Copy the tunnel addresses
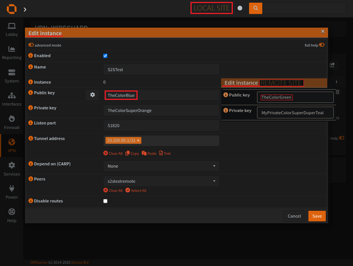Screen dimensions: 353x266 tap(132, 153)
